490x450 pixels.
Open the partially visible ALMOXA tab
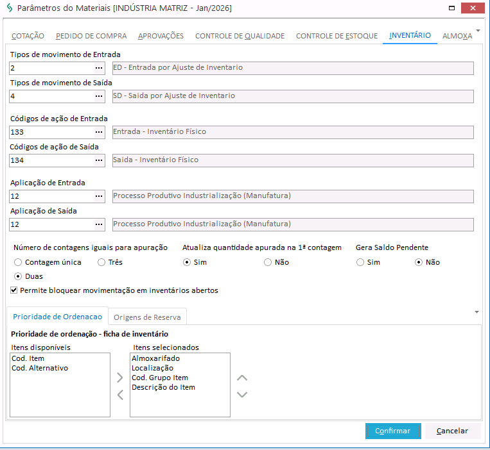coord(457,36)
